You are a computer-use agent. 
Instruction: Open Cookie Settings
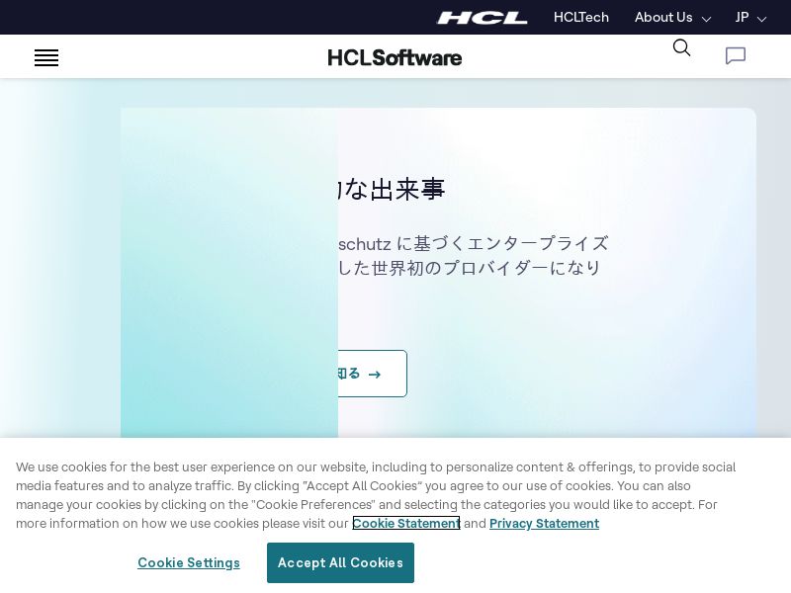(189, 562)
